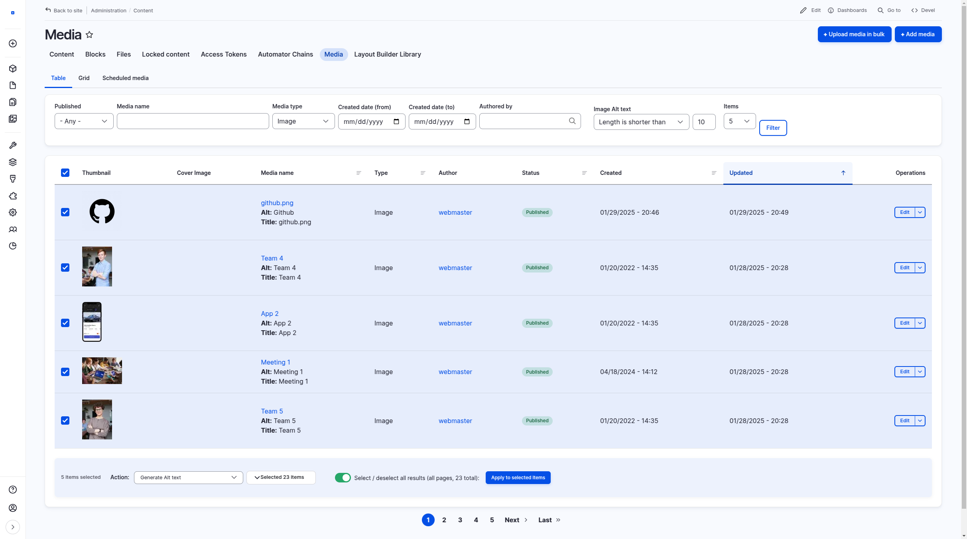Image resolution: width=967 pixels, height=539 pixels.
Task: Open the Media type dropdown
Action: [x=303, y=121]
